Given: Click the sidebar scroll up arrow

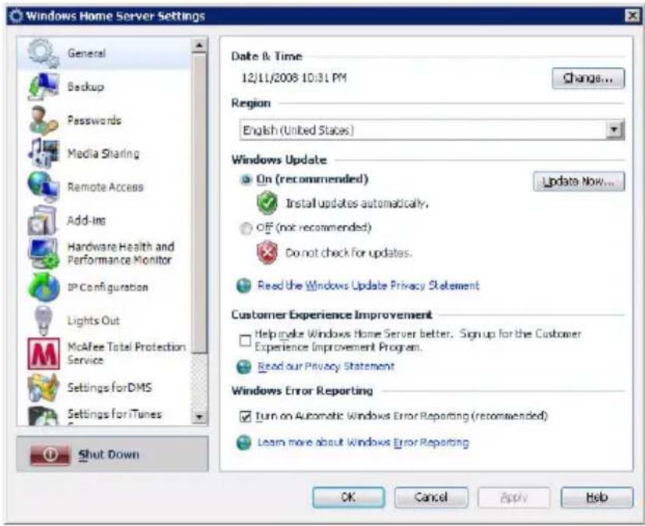Looking at the screenshot, I should [199, 45].
